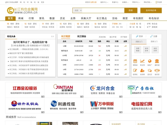This screenshot has width=167, height=125.
Task: Switch to the 长江现货 tab
Action: pos(66,36)
